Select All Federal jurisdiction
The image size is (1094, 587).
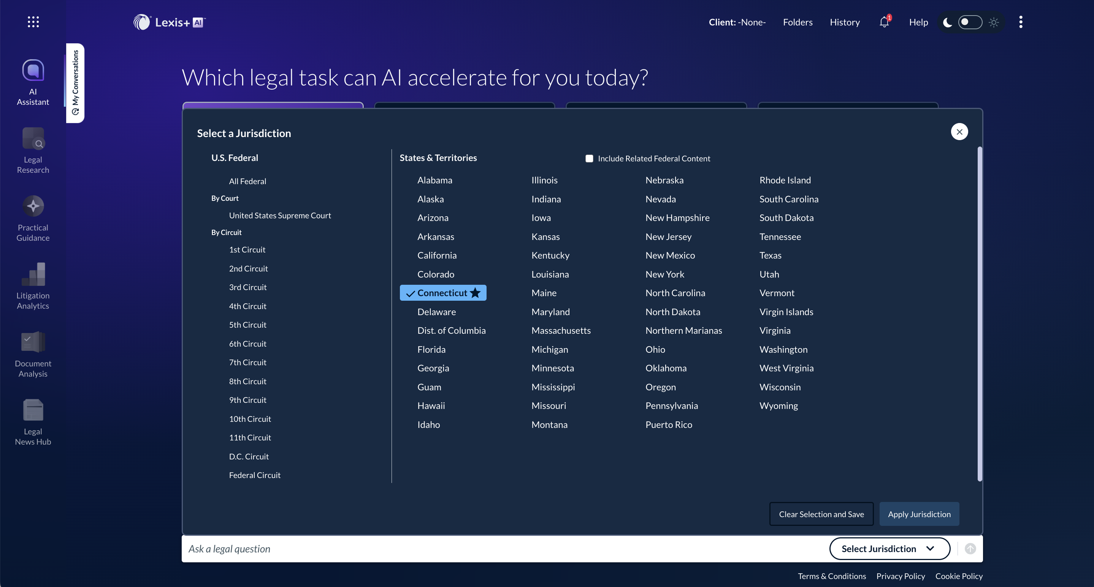point(247,181)
